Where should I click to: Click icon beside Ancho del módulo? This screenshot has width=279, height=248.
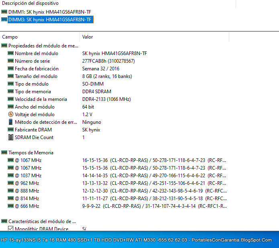click(x=11, y=107)
